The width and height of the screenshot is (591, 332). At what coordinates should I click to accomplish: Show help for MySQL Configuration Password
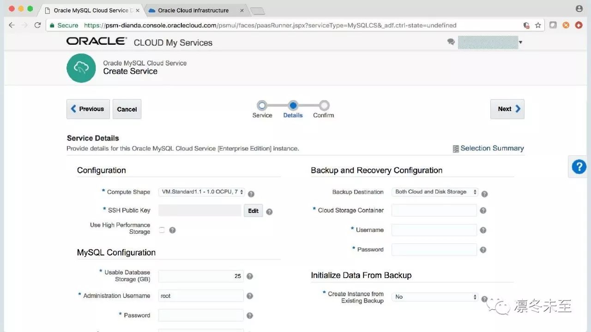click(250, 316)
